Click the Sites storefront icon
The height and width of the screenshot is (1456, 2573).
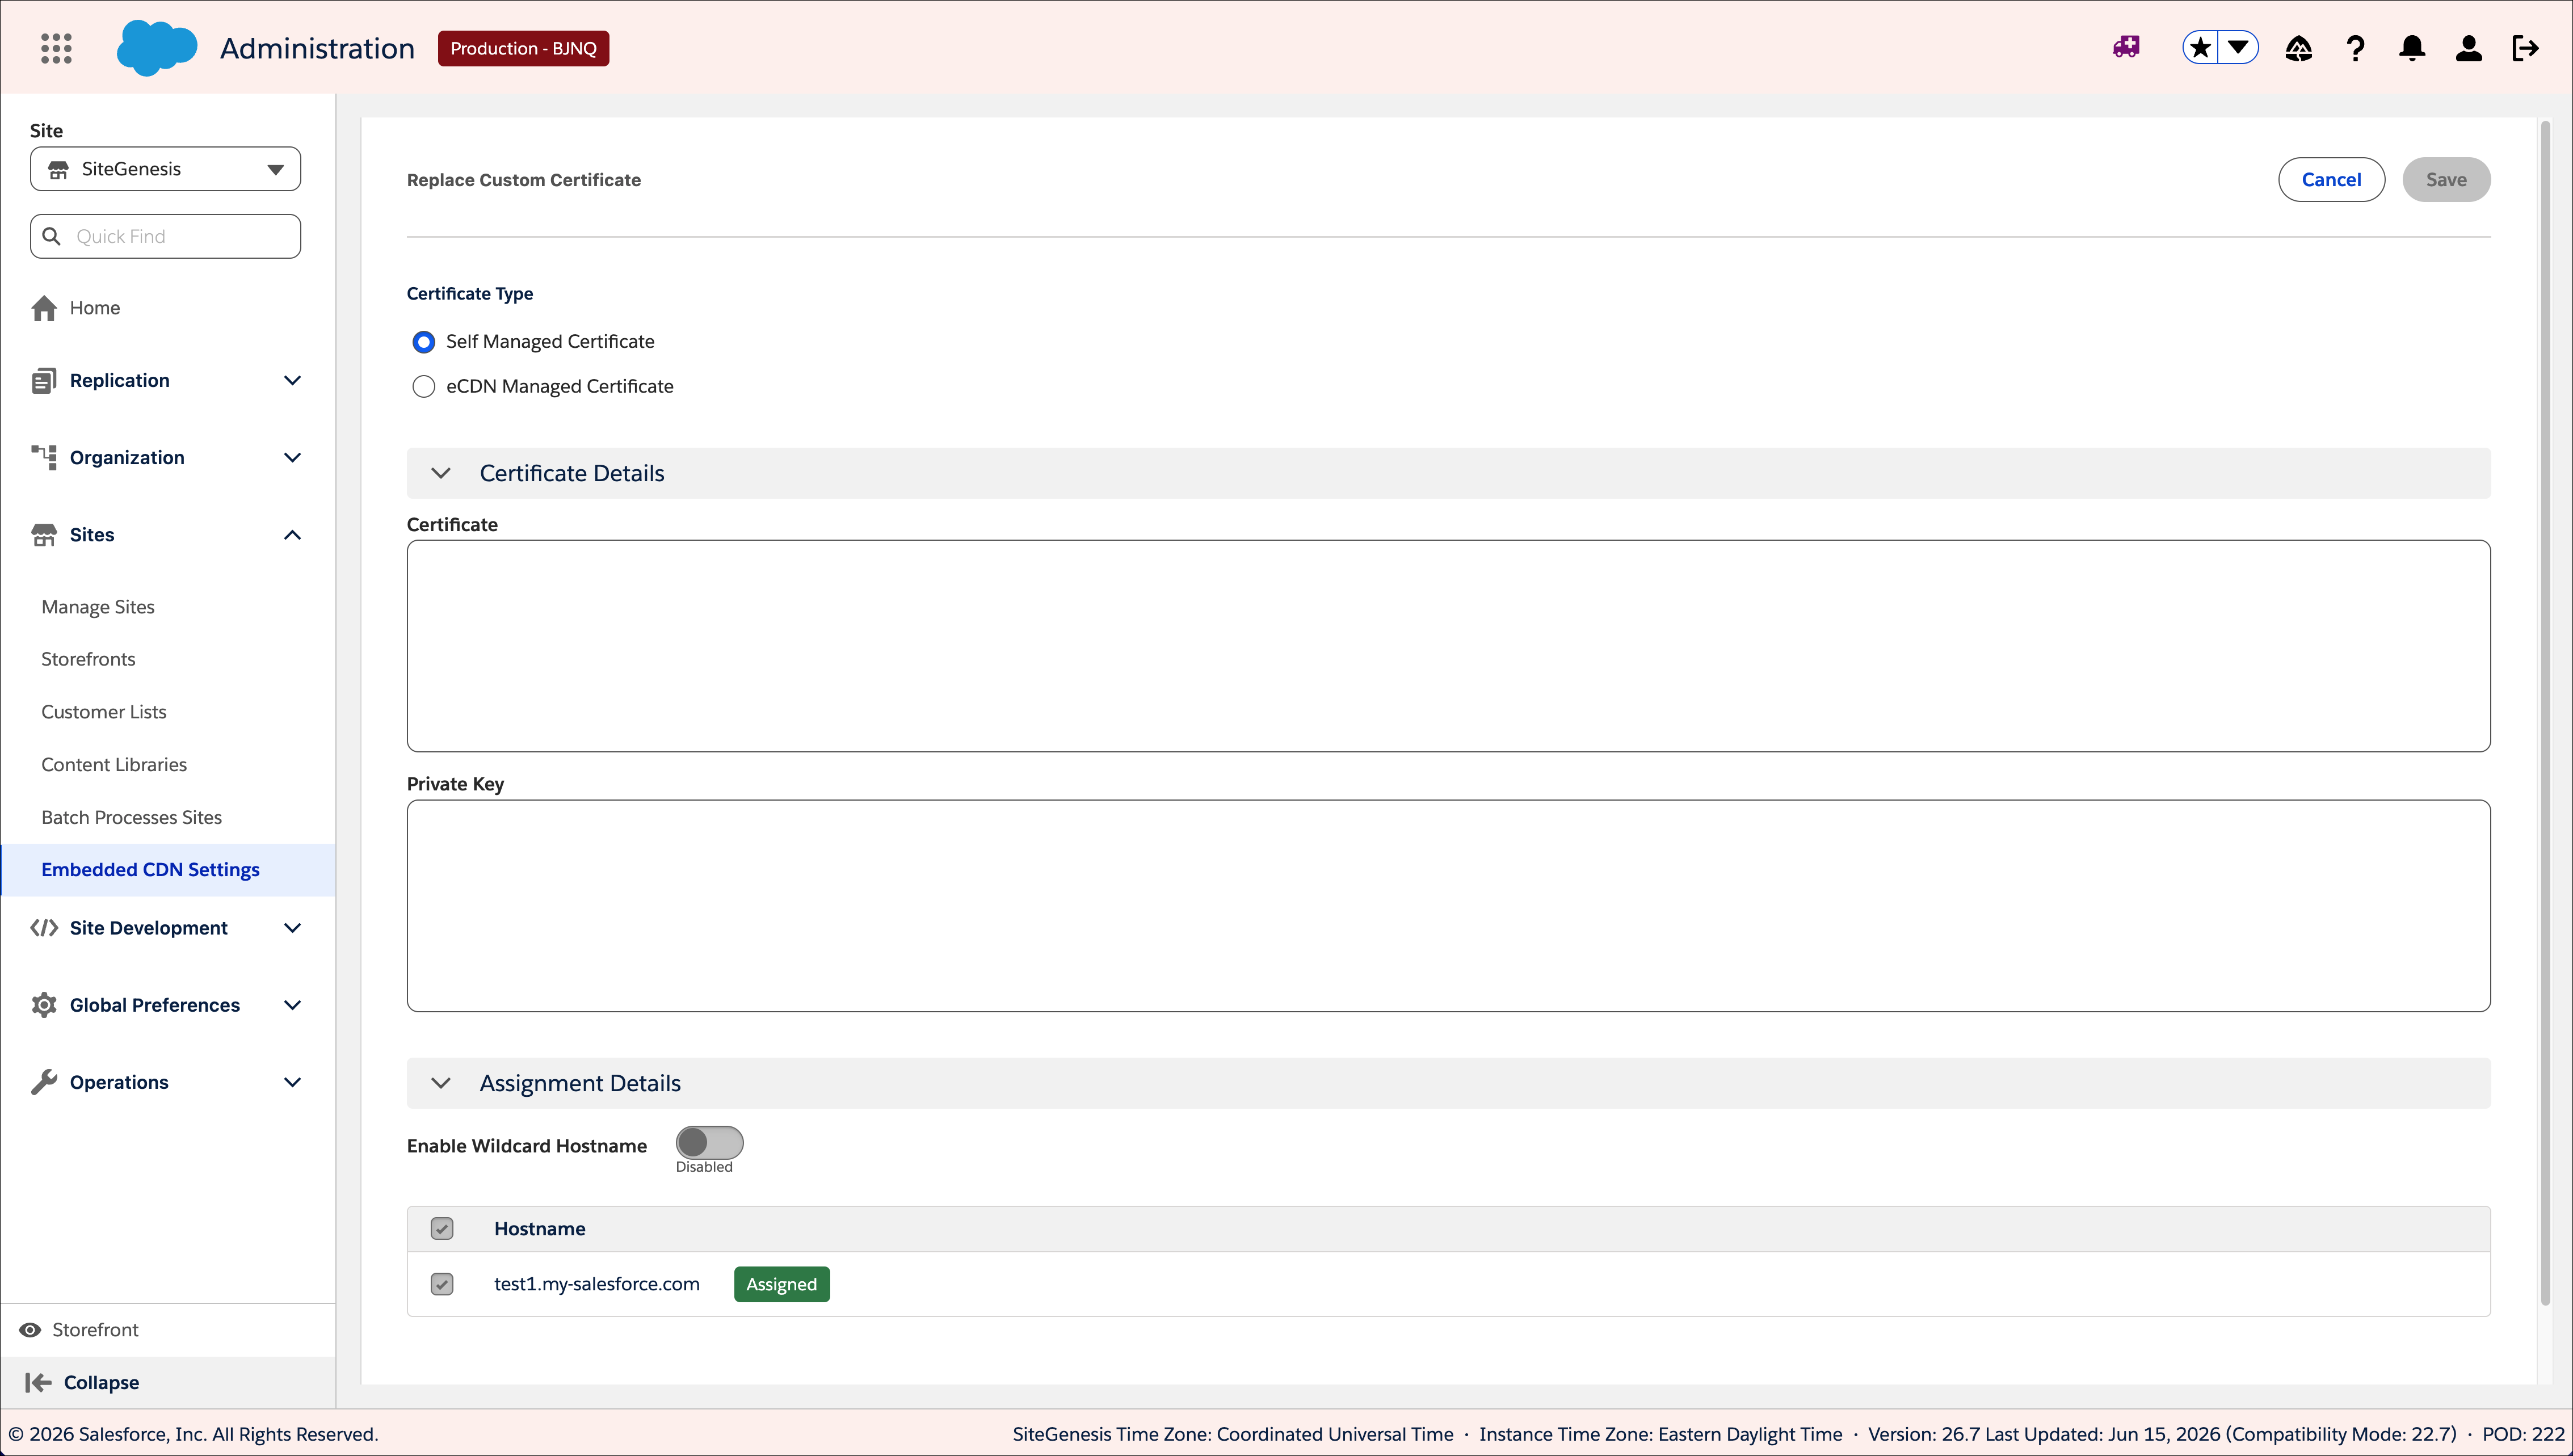(x=44, y=535)
